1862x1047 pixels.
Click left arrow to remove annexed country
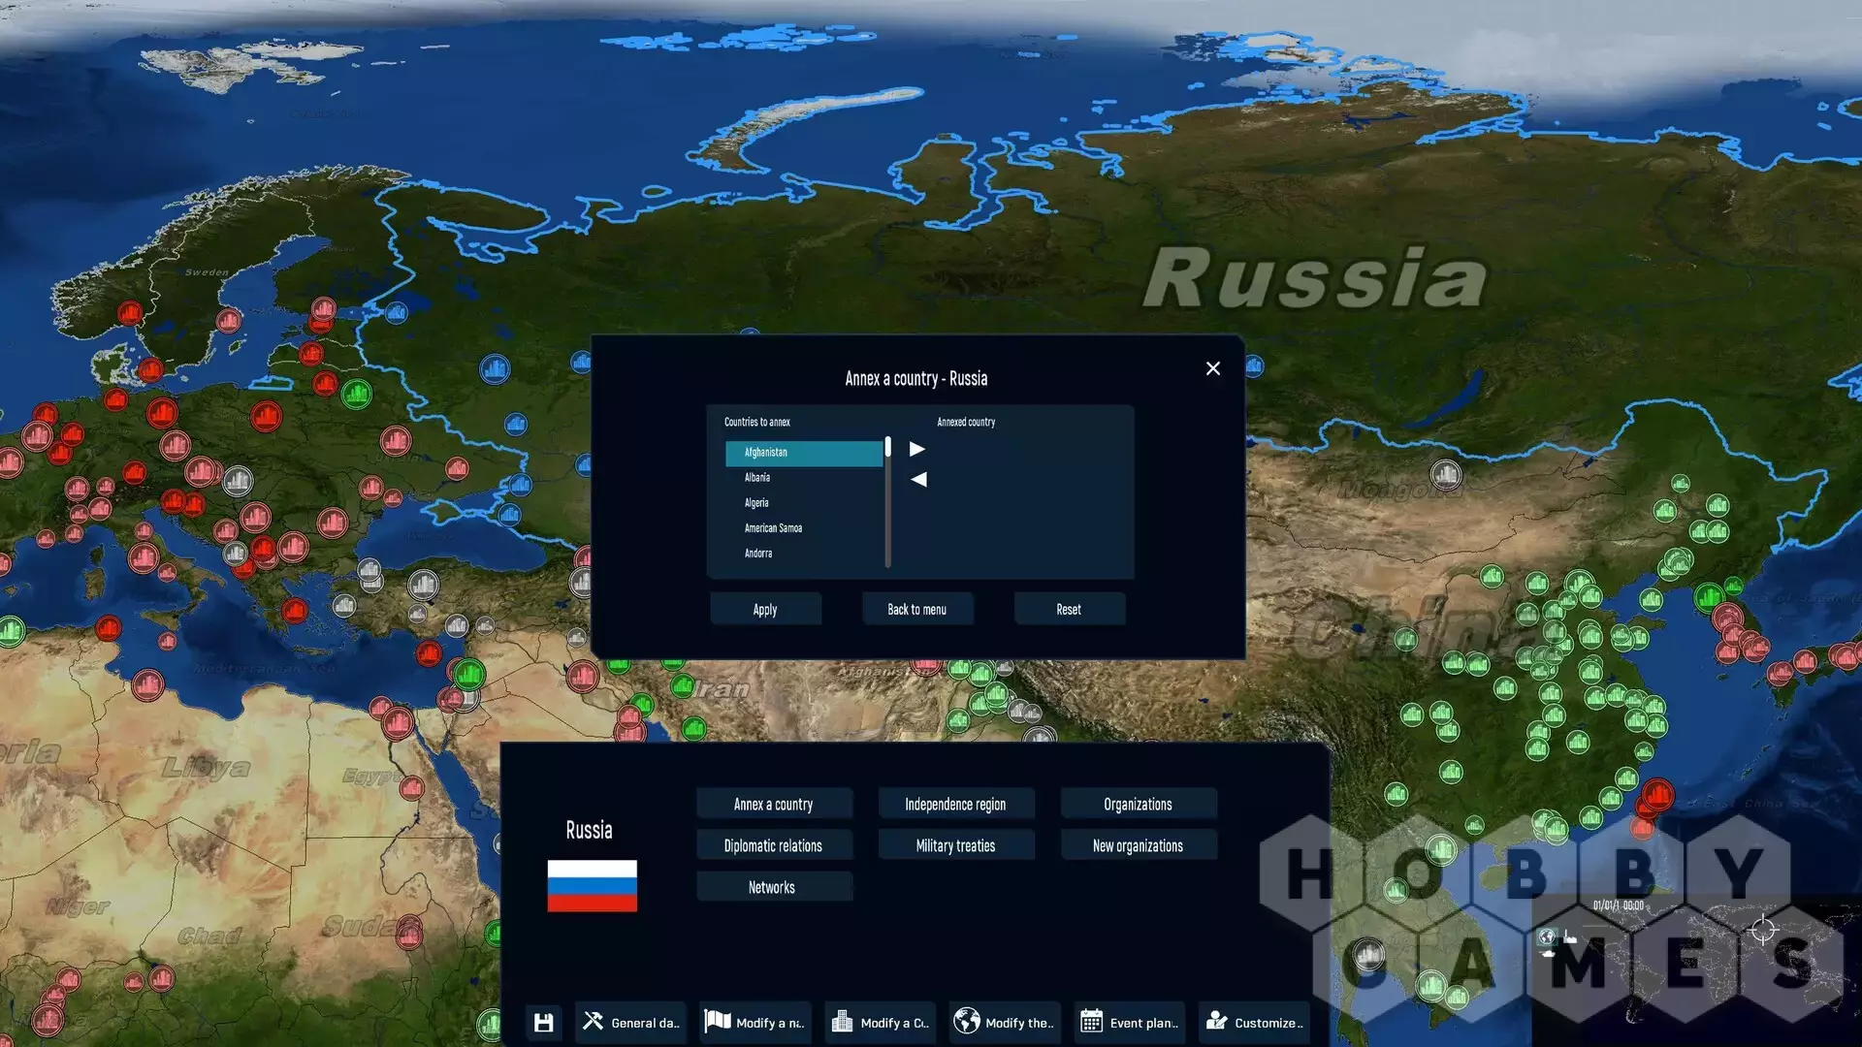917,479
